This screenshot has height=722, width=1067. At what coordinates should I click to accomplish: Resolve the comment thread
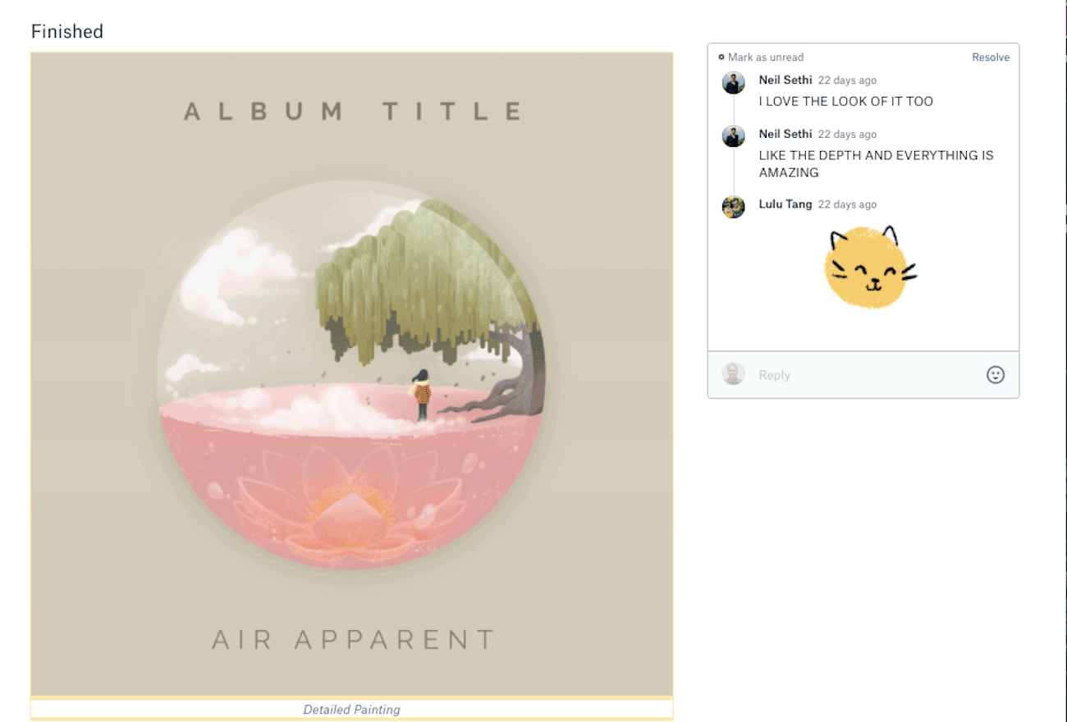991,57
